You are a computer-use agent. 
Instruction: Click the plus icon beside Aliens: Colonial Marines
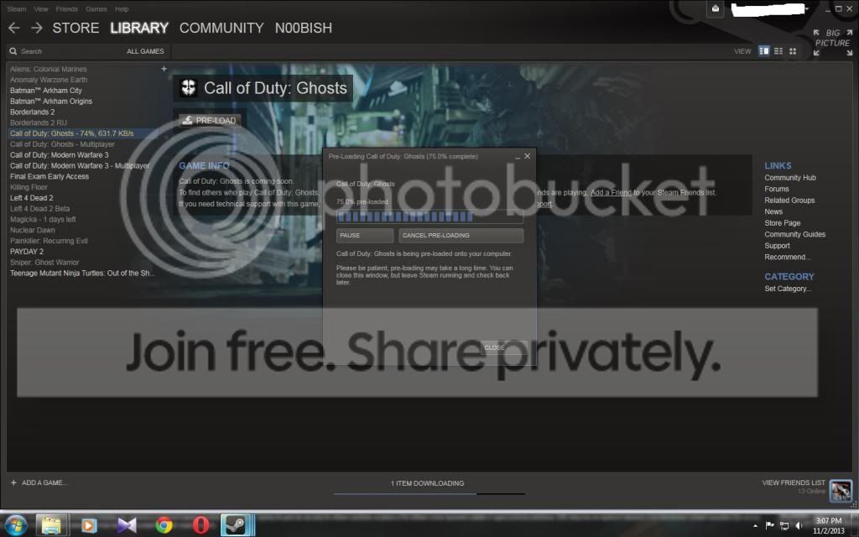[164, 69]
